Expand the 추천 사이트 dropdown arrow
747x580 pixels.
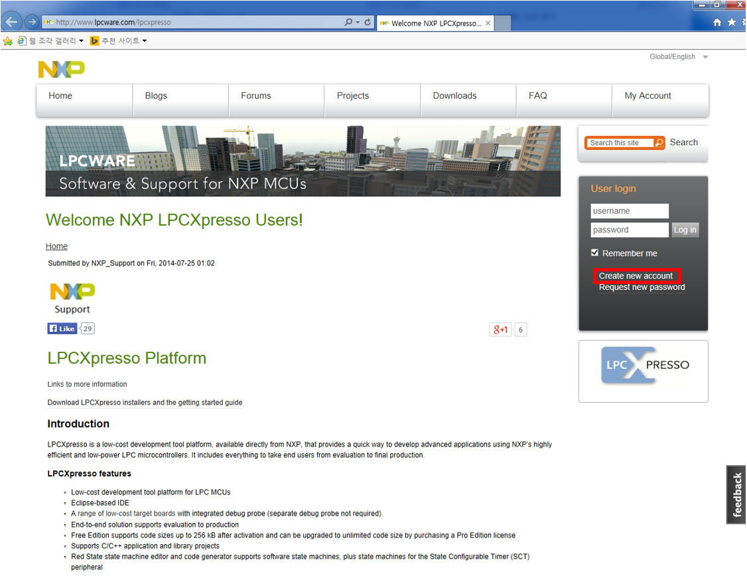[x=145, y=41]
